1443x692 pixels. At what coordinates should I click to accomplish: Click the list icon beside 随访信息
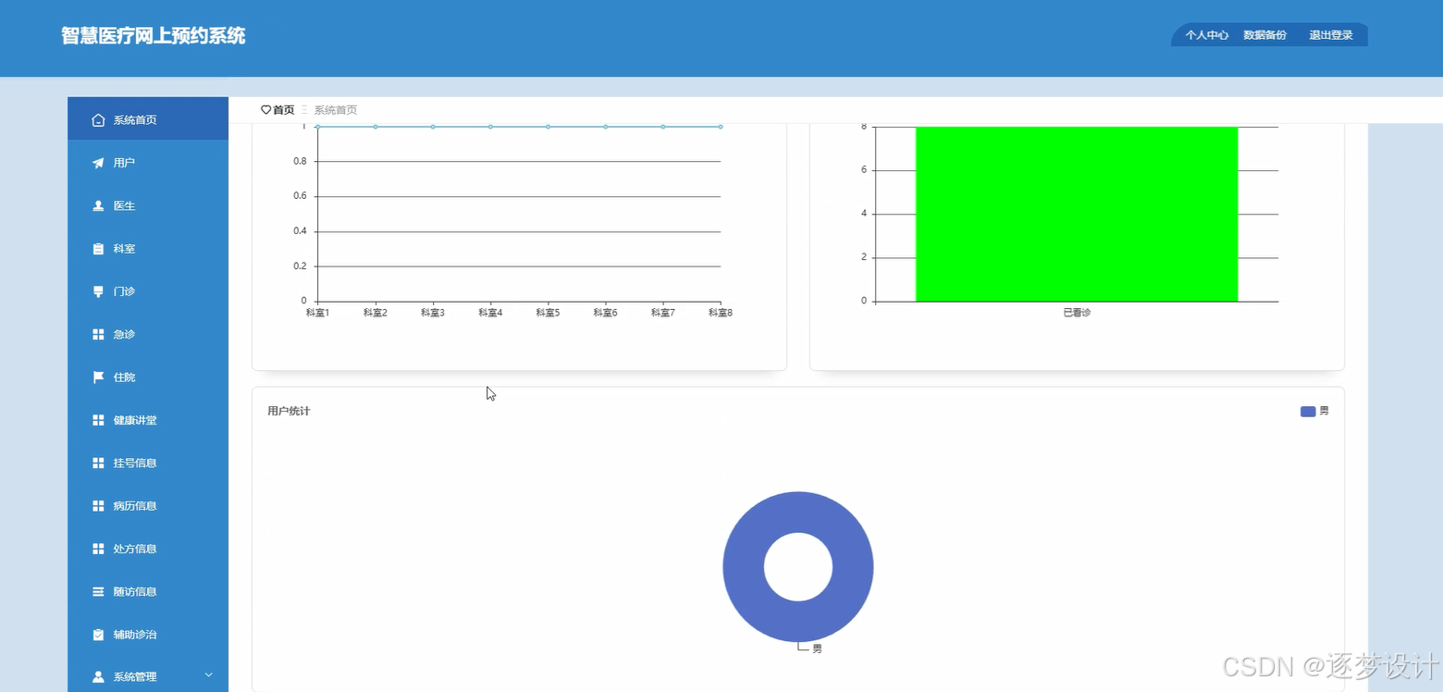98,592
